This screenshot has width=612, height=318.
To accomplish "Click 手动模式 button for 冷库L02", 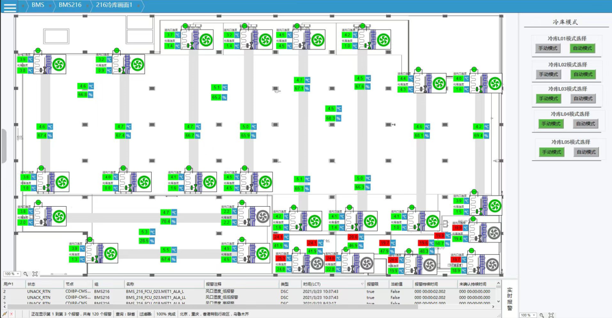I will (x=548, y=74).
